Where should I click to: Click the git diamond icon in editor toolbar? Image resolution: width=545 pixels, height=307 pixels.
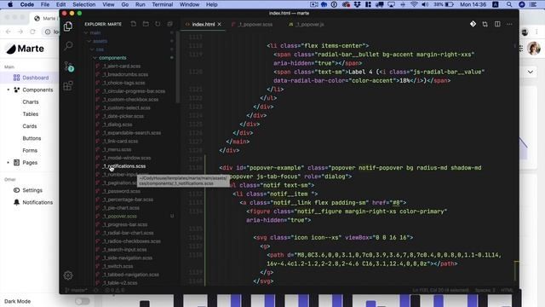[473, 24]
